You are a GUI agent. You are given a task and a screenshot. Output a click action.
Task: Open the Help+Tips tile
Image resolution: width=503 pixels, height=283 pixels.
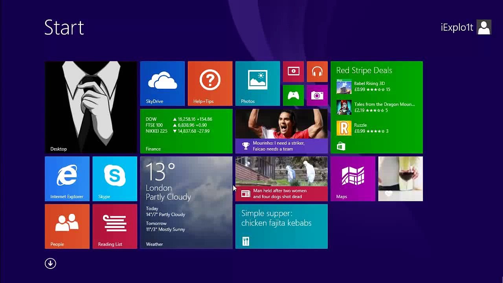pyautogui.click(x=210, y=83)
